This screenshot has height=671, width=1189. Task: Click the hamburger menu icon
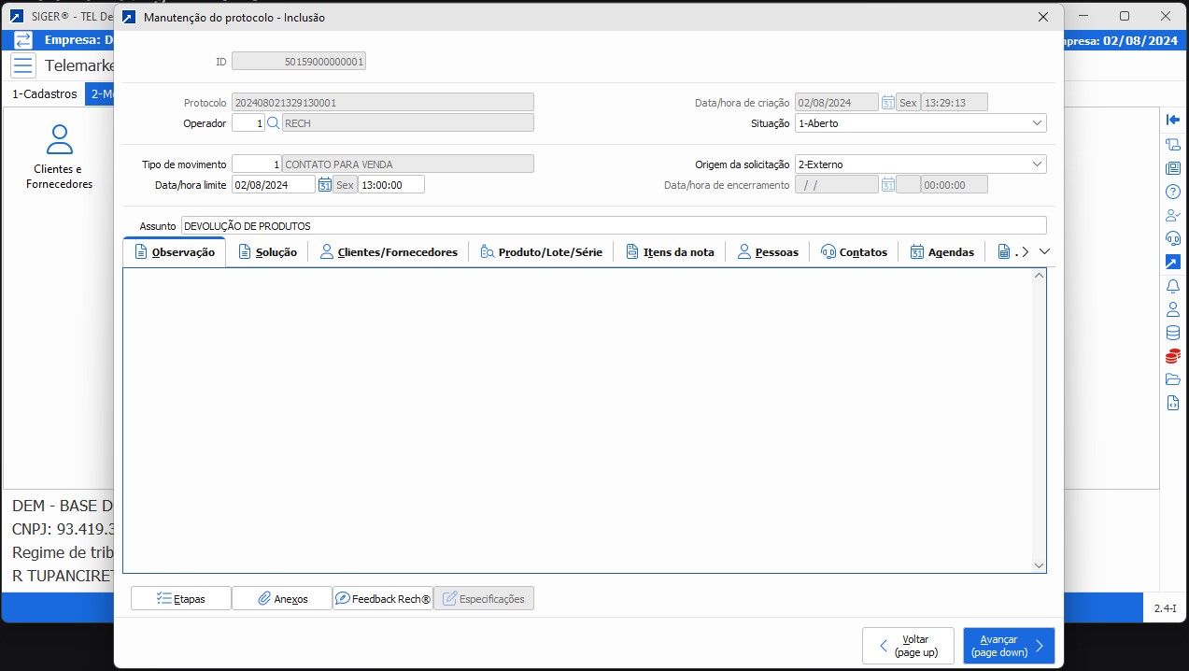pyautogui.click(x=23, y=65)
